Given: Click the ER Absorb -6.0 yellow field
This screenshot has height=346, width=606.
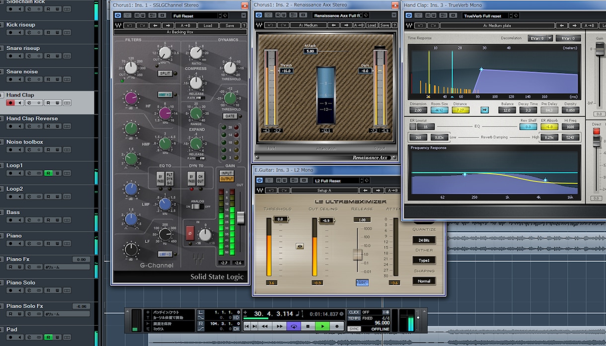Looking at the screenshot, I should [549, 127].
